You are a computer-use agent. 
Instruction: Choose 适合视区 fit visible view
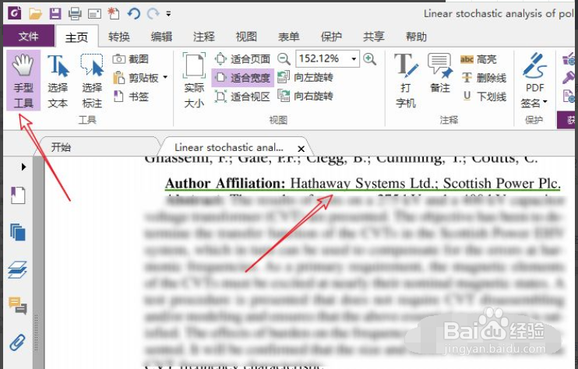click(x=242, y=97)
